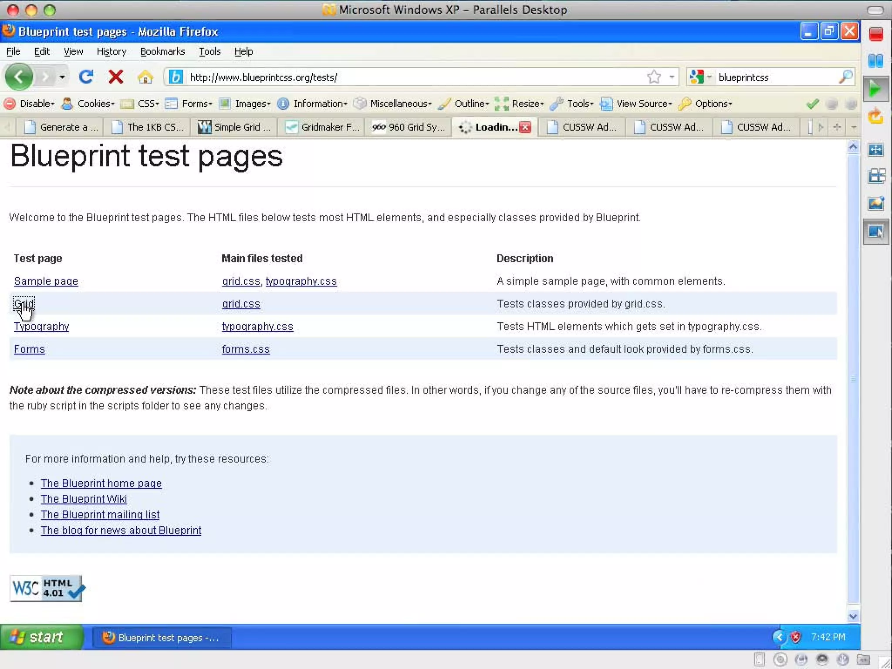The height and width of the screenshot is (669, 892).
Task: Expand the CSS developer toolbar menu
Action: [x=141, y=104]
